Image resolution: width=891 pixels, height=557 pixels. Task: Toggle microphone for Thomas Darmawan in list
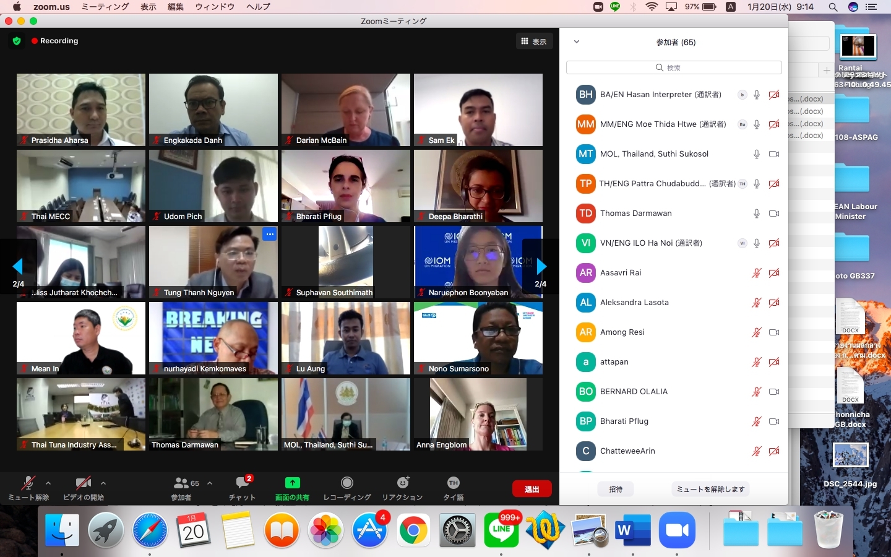tap(756, 214)
